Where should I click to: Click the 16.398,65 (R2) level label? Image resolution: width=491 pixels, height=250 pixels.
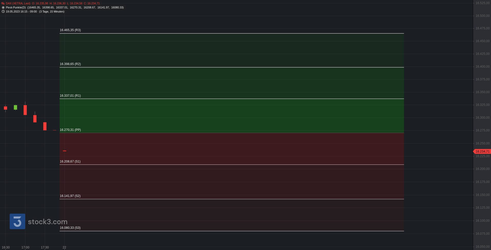point(70,64)
